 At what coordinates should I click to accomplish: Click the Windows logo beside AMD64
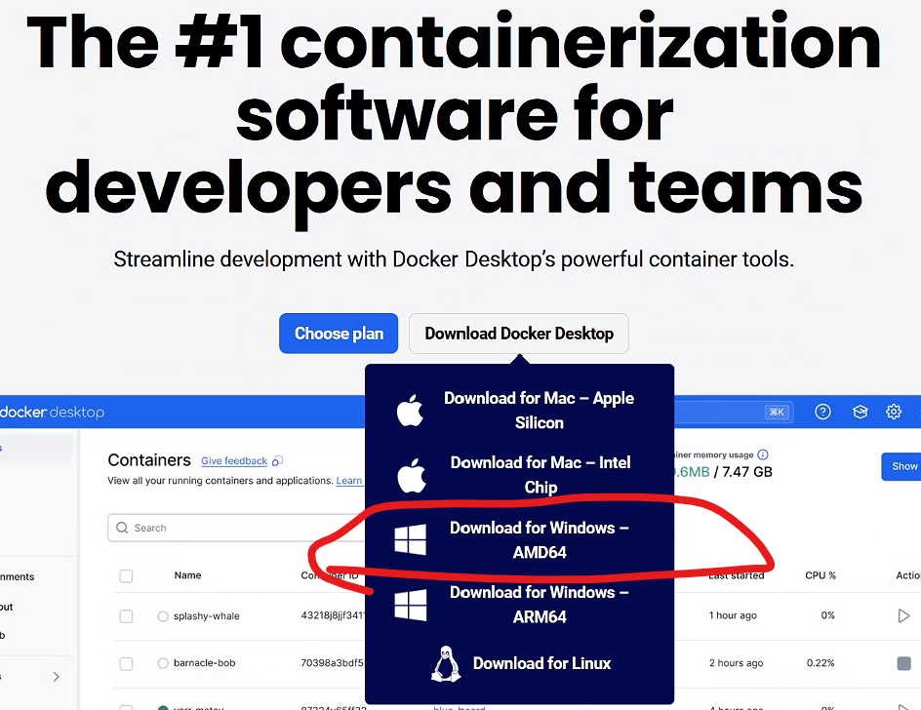click(x=410, y=539)
